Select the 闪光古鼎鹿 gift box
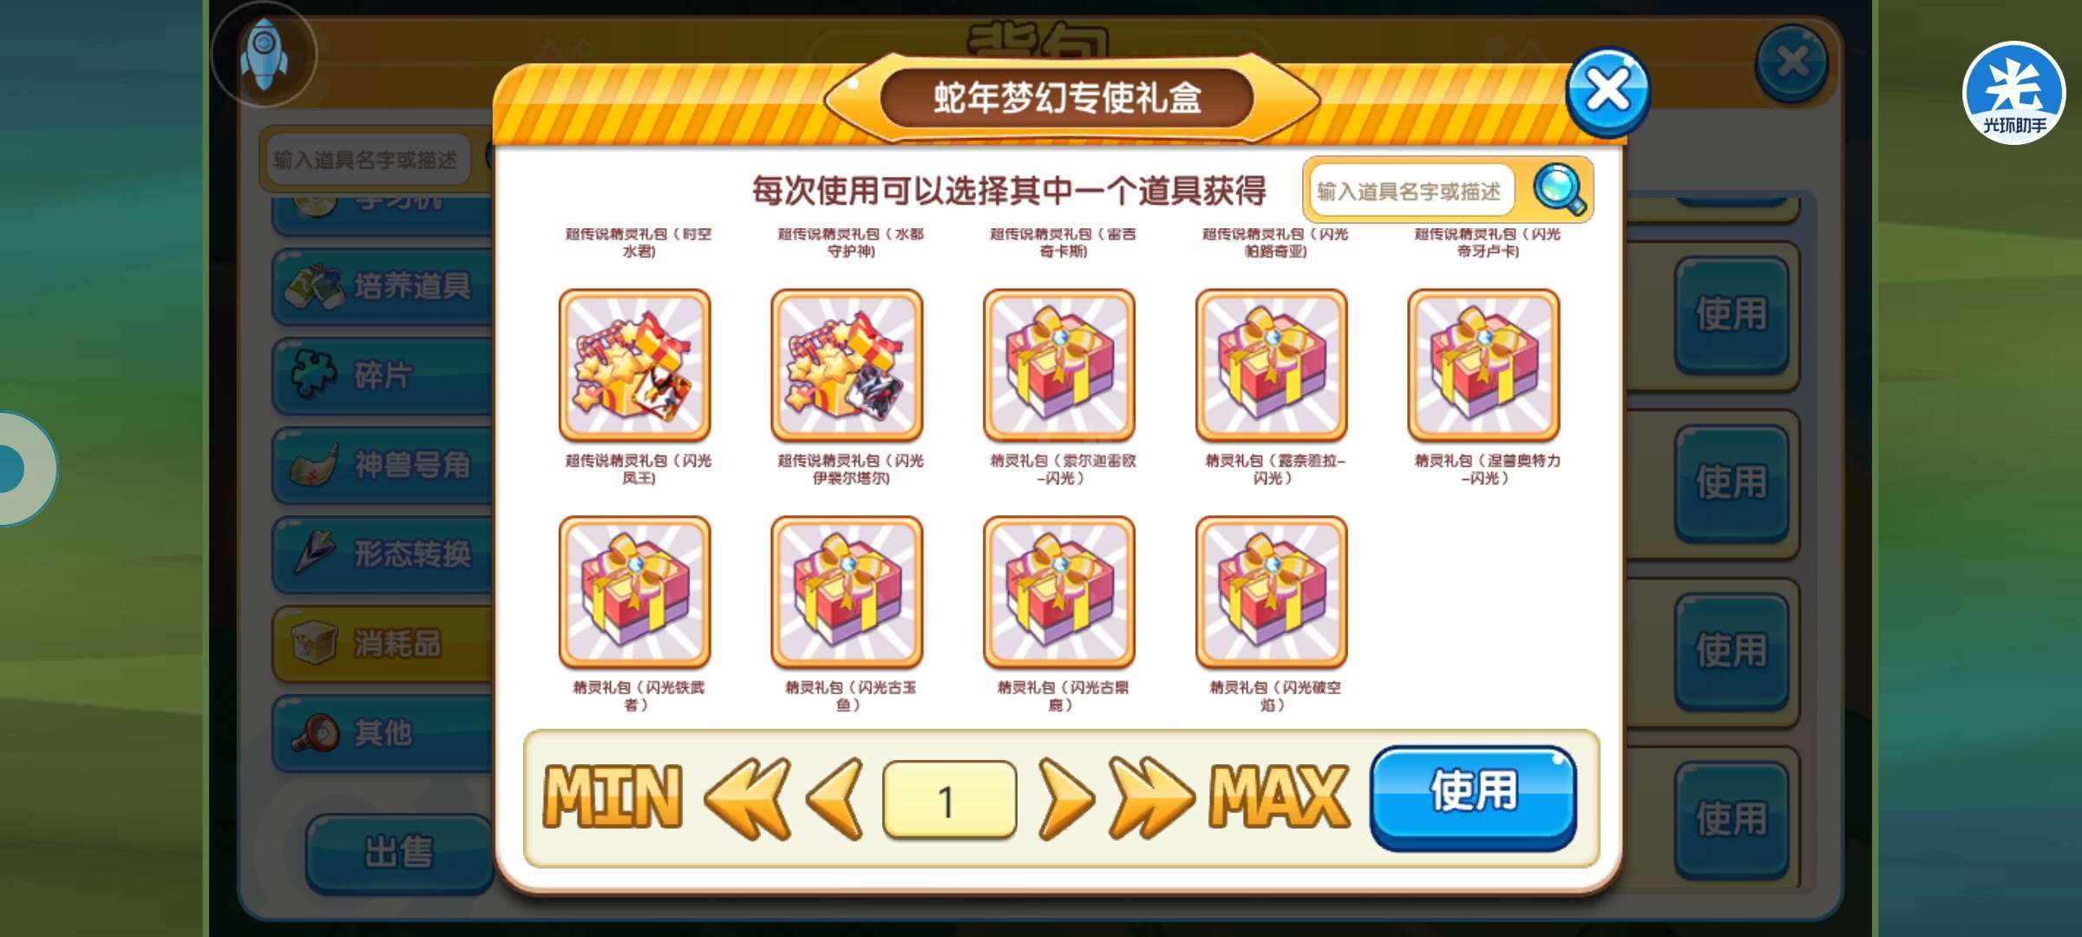The image size is (2082, 937). (1059, 592)
